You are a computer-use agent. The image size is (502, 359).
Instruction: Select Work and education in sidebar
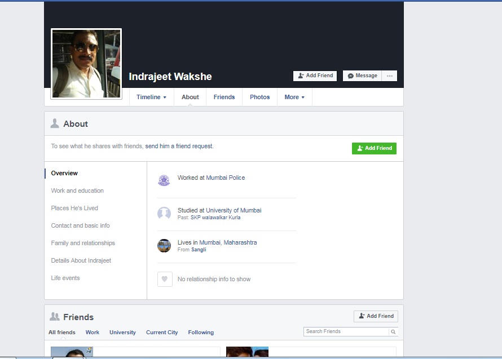pos(77,190)
